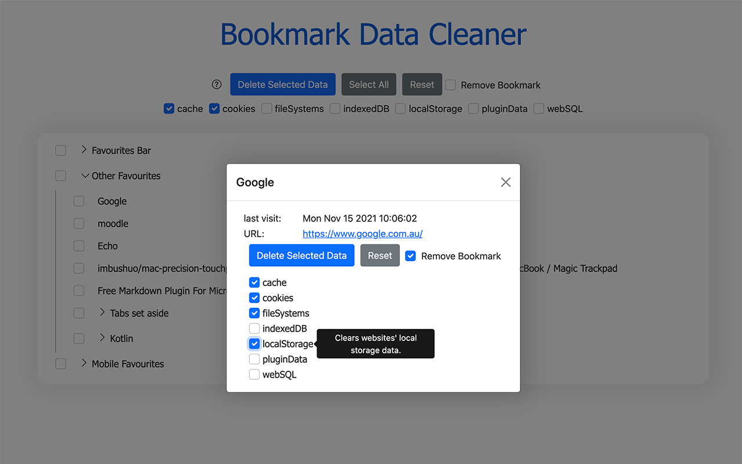Expand the Favourites Bar folder

[84, 150]
